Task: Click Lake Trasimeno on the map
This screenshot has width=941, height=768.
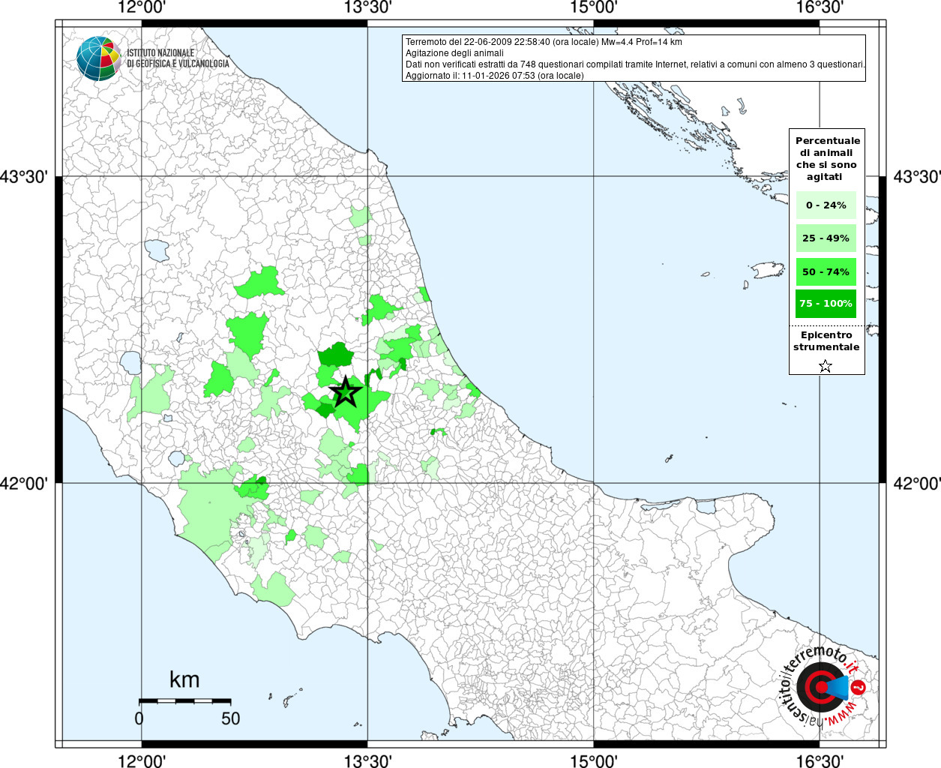Action: click(157, 250)
